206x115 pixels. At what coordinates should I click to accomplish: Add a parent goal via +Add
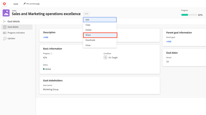pos(169,41)
